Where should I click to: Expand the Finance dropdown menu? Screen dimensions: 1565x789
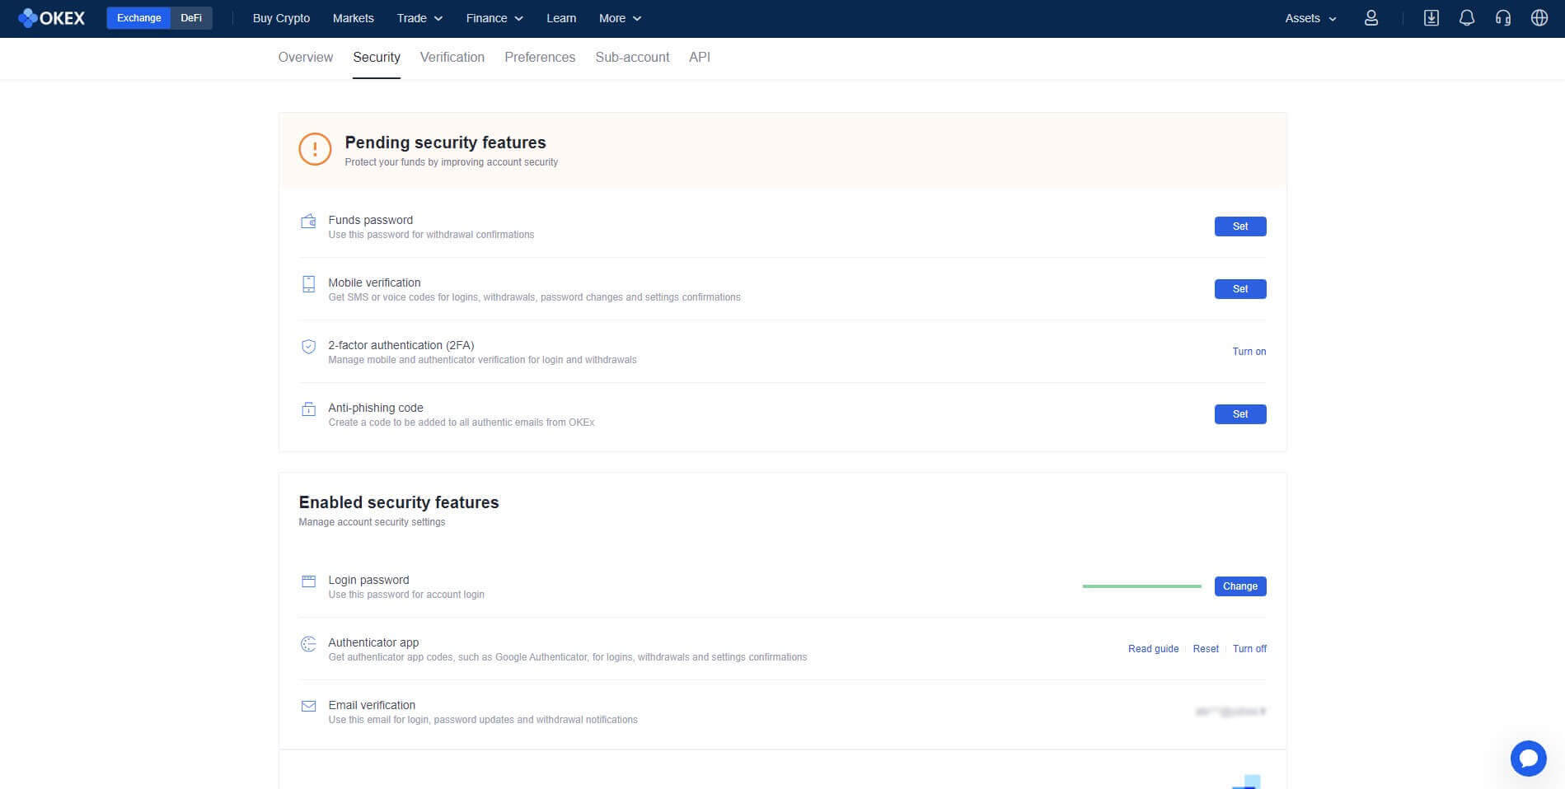pyautogui.click(x=494, y=18)
